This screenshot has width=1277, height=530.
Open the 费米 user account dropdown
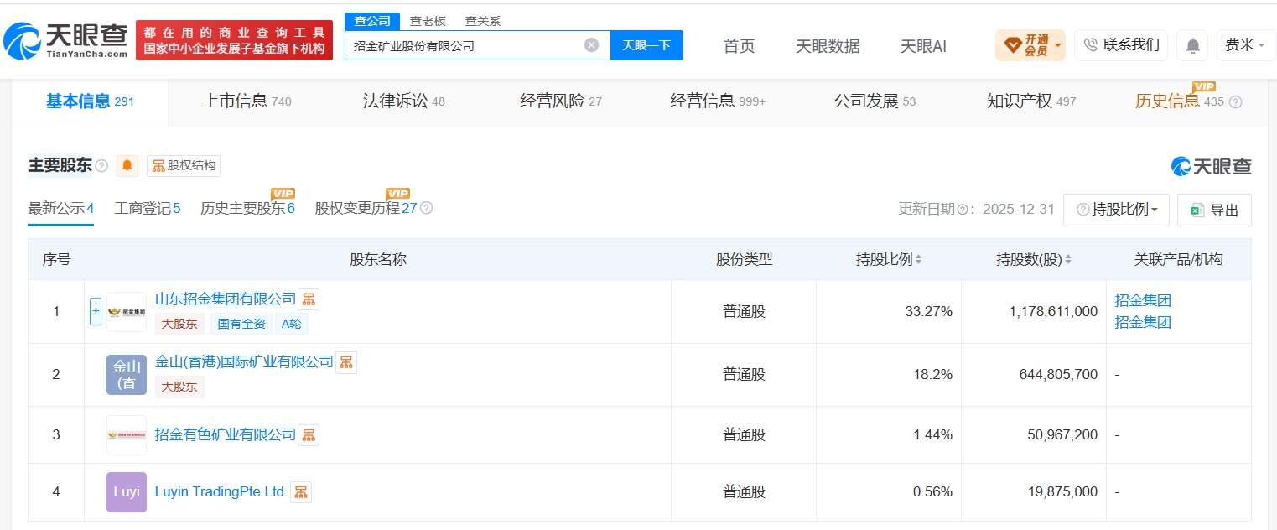[x=1246, y=45]
